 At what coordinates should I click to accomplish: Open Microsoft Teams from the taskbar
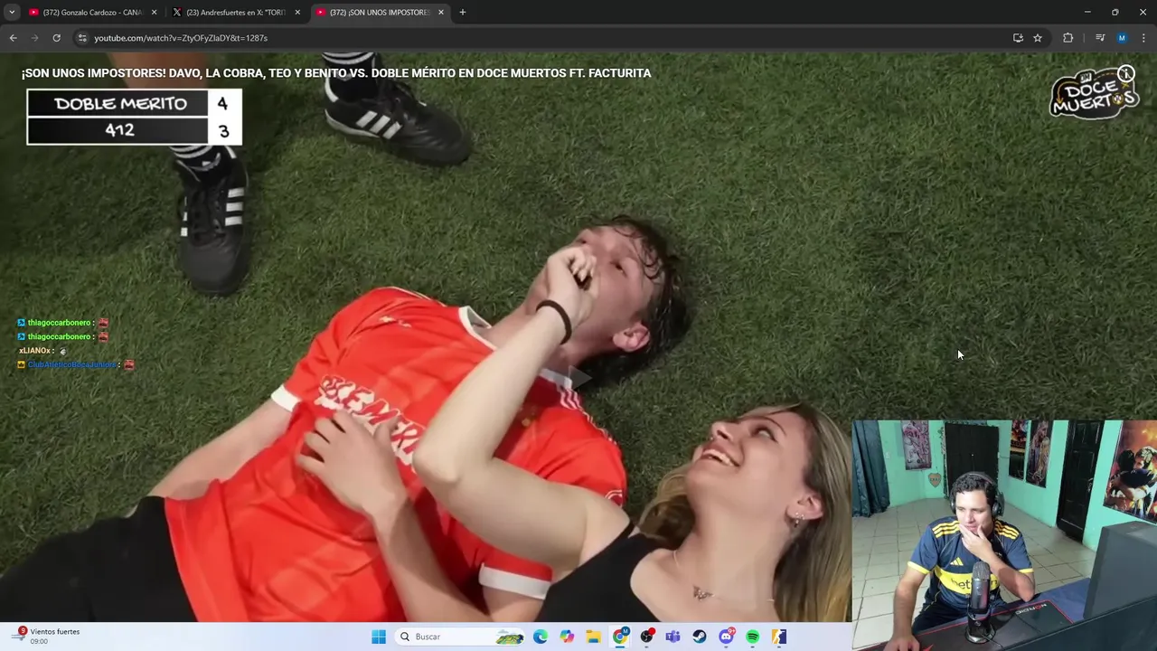tap(673, 637)
